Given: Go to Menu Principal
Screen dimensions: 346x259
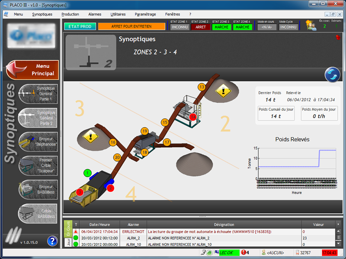Looking at the screenshot, I should 33,70.
